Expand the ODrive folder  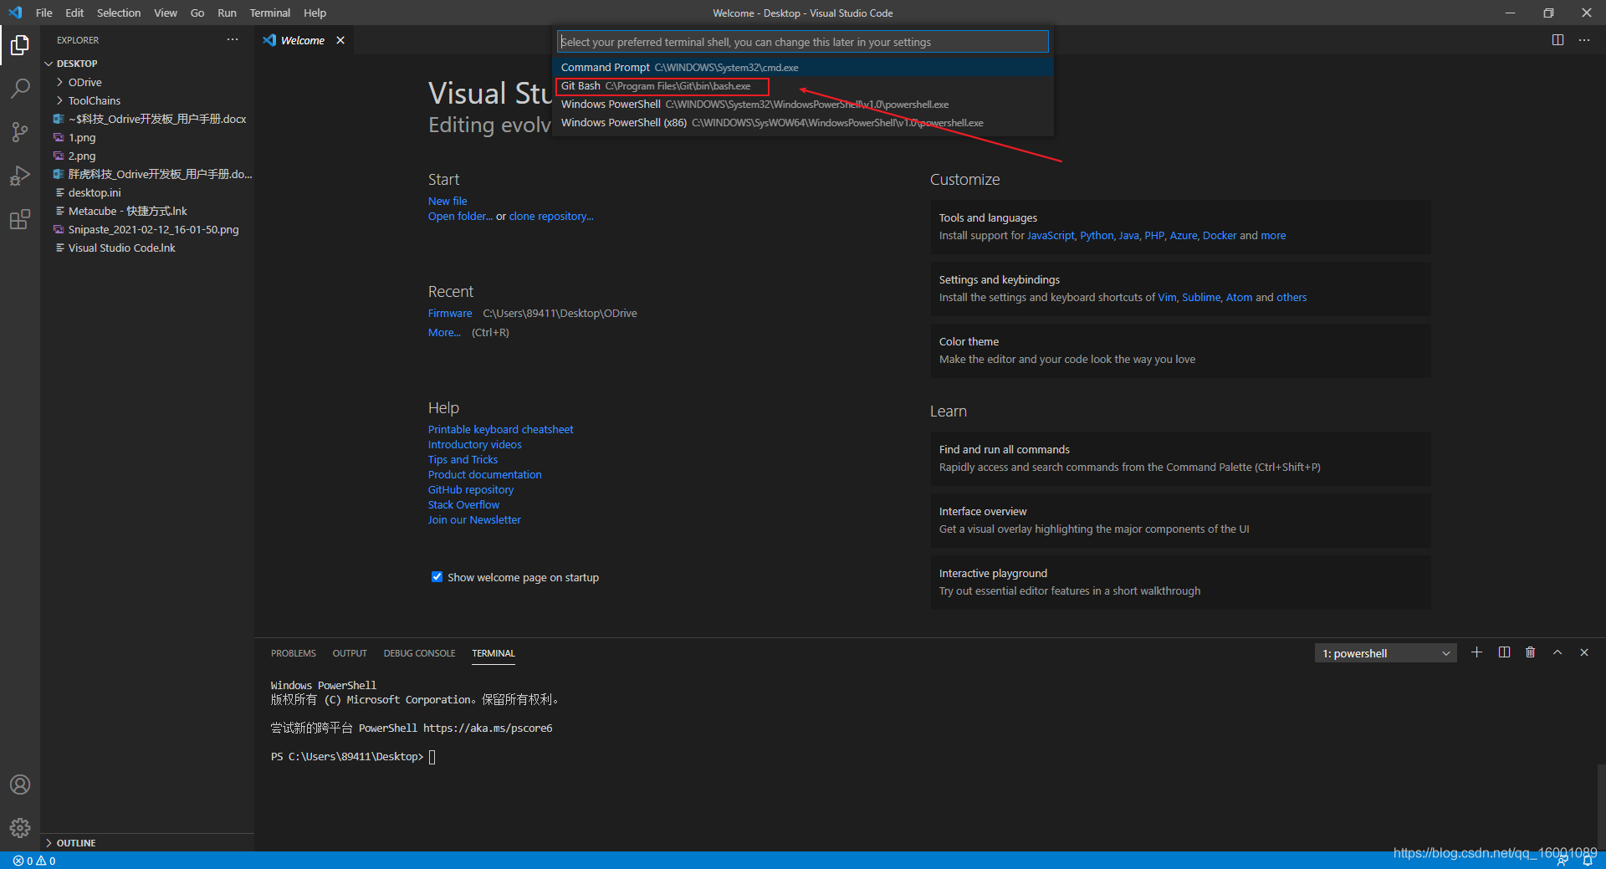(85, 82)
